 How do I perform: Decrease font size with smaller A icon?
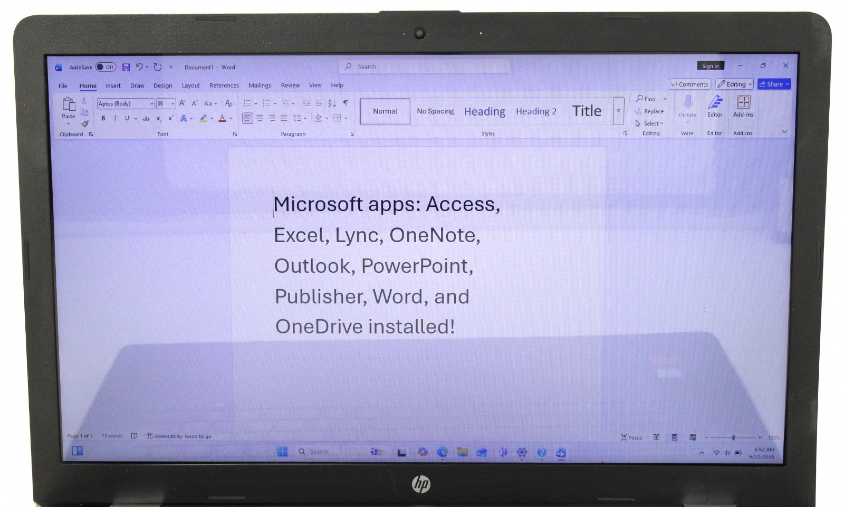click(195, 103)
